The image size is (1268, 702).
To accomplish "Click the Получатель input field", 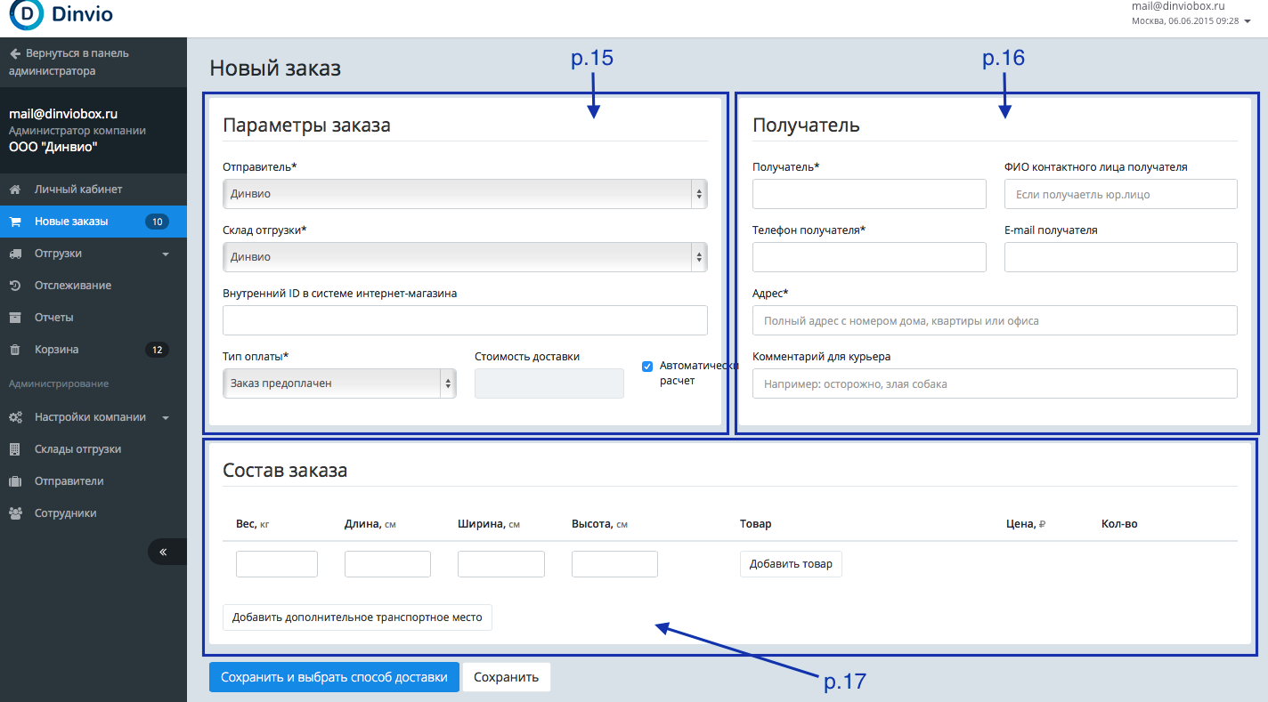I will [x=869, y=194].
